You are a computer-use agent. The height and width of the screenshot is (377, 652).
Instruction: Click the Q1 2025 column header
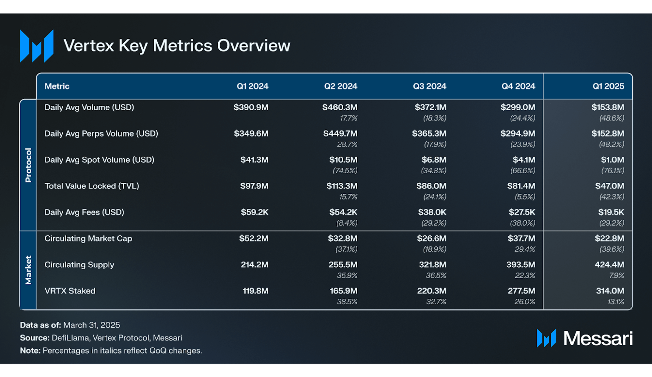point(608,86)
